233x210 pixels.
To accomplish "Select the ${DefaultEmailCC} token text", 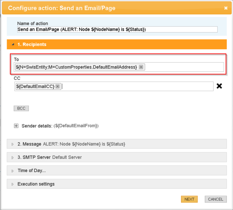I will tap(35, 86).
